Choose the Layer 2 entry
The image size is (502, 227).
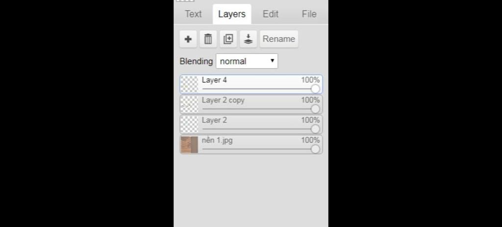[251, 124]
